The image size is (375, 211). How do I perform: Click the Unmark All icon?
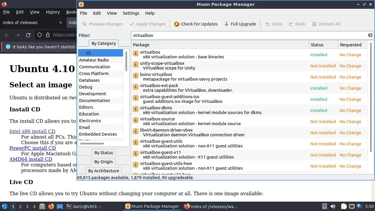314,24
